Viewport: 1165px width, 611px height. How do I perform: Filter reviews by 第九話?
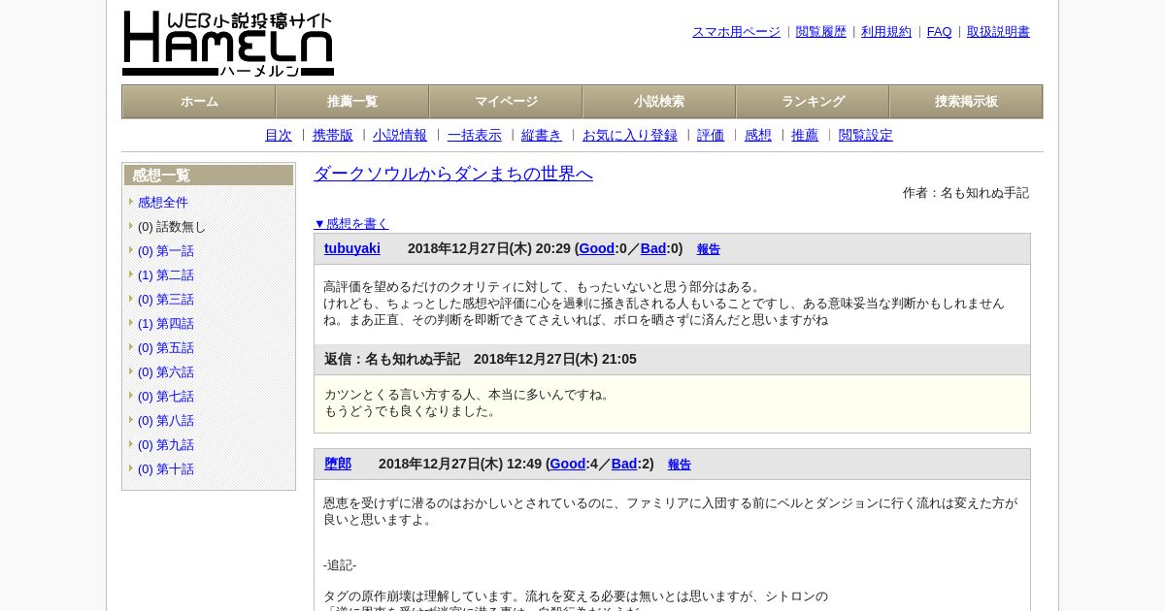pos(166,445)
